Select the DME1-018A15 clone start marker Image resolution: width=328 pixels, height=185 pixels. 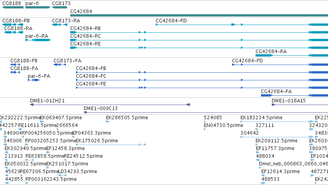coord(273,105)
